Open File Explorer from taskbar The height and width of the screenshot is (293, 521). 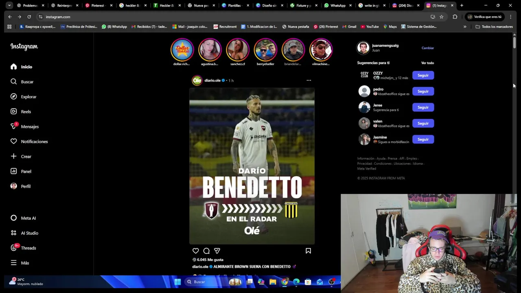[273, 282]
